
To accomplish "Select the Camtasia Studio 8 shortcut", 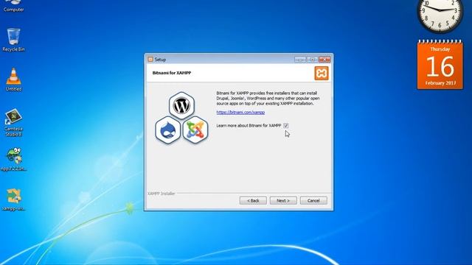I will coord(13,123).
